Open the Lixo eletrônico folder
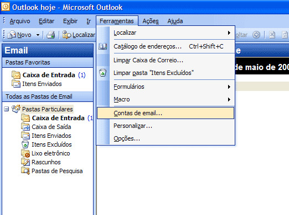289x215 pixels. [x=51, y=153]
